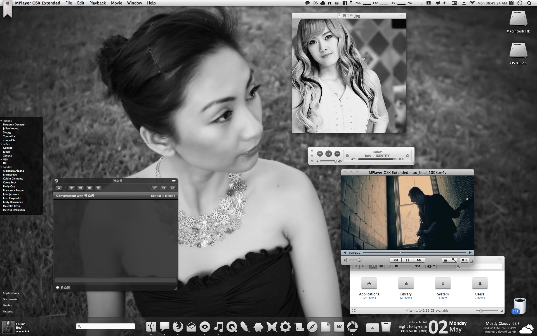Skip to next track in iTunes mini player
The image size is (537, 336).
[x=337, y=153]
